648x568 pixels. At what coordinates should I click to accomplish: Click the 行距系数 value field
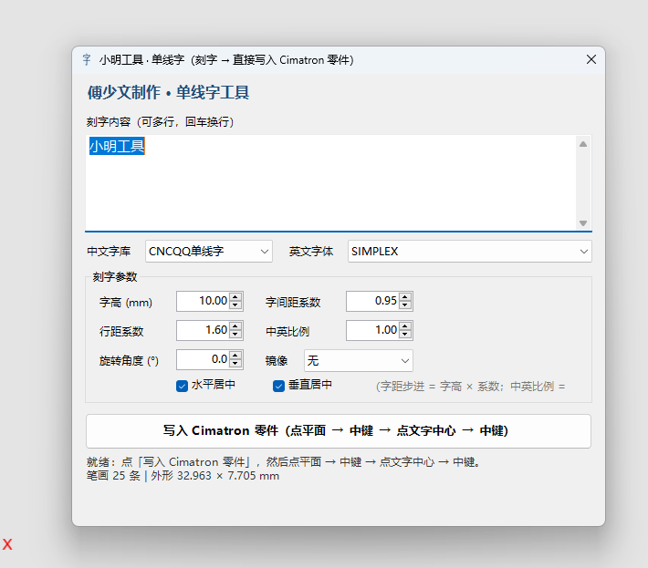[203, 330]
